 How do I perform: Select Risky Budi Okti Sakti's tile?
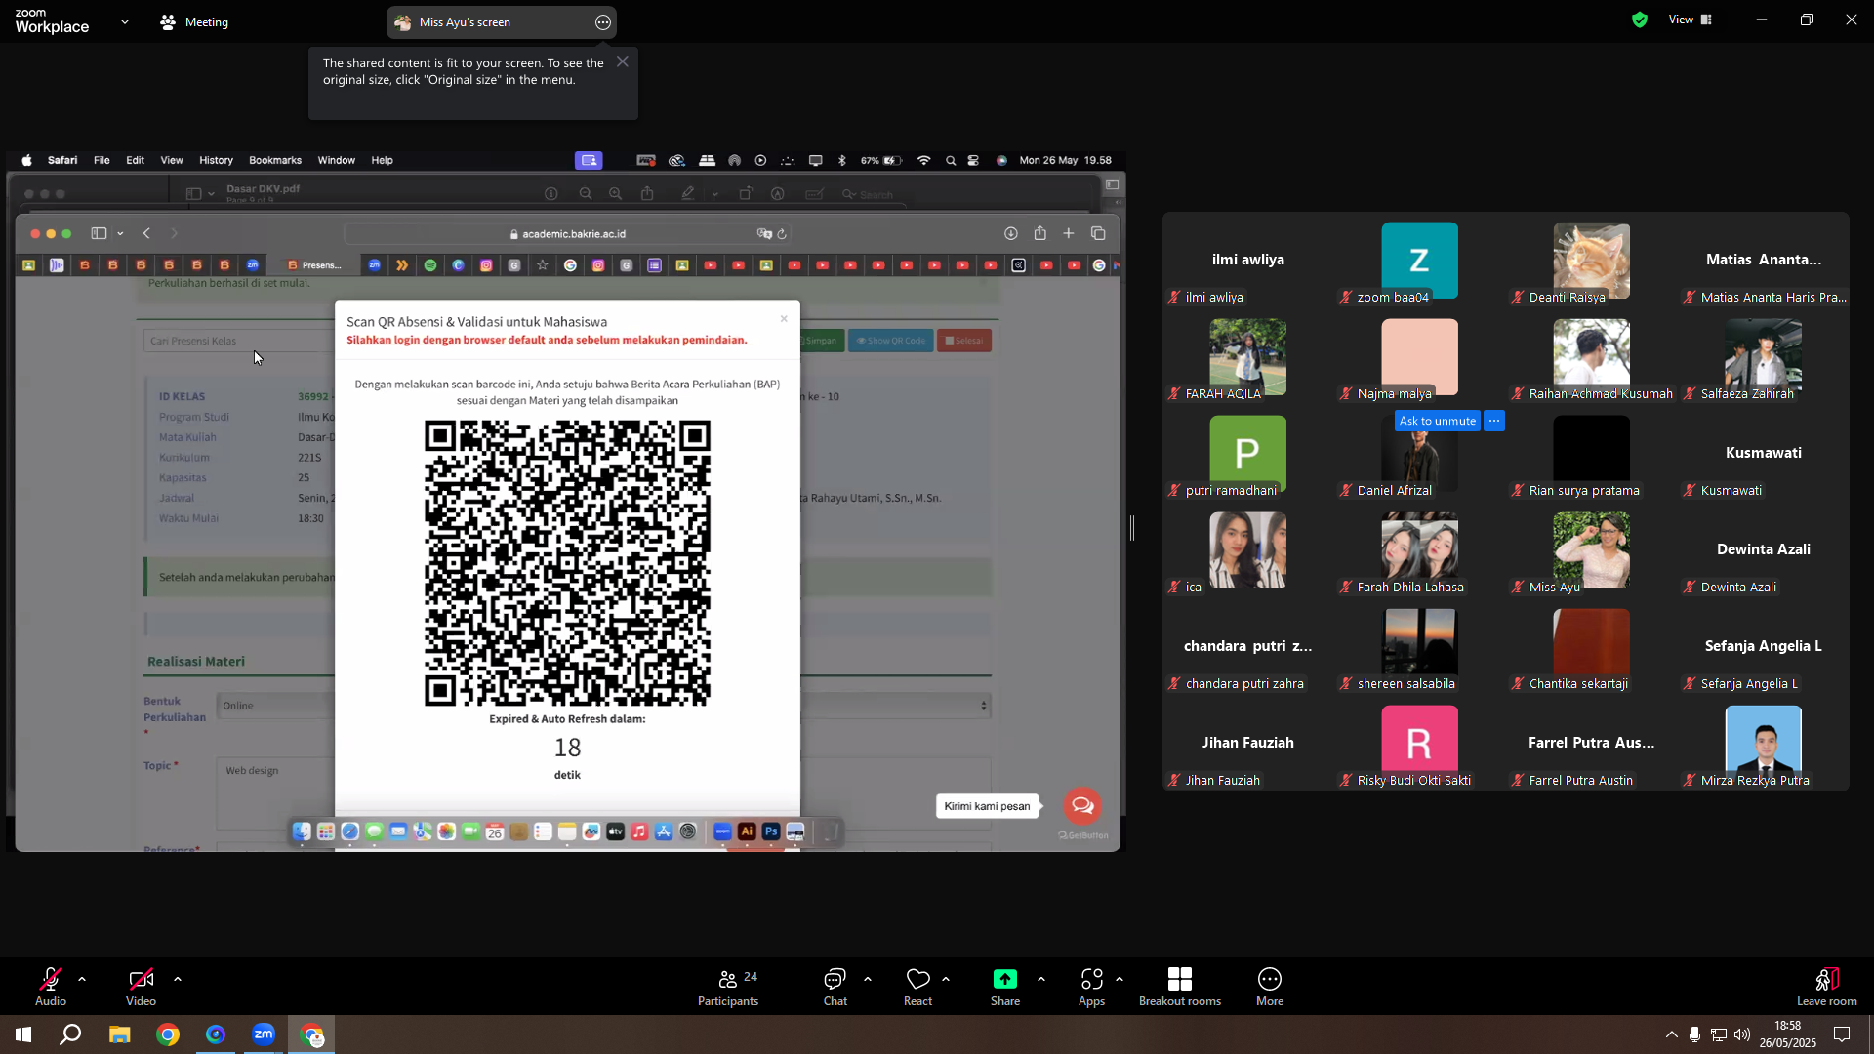tap(1419, 744)
